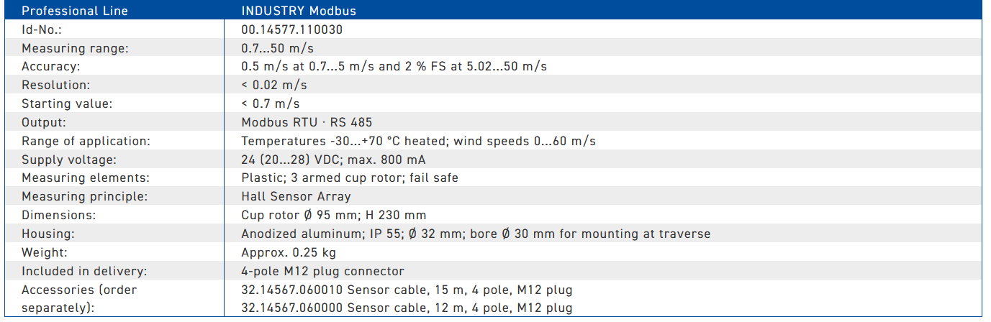Click the 15 m sensor cable accessory entry
Viewport: 991px width, 322px height.
click(x=407, y=290)
